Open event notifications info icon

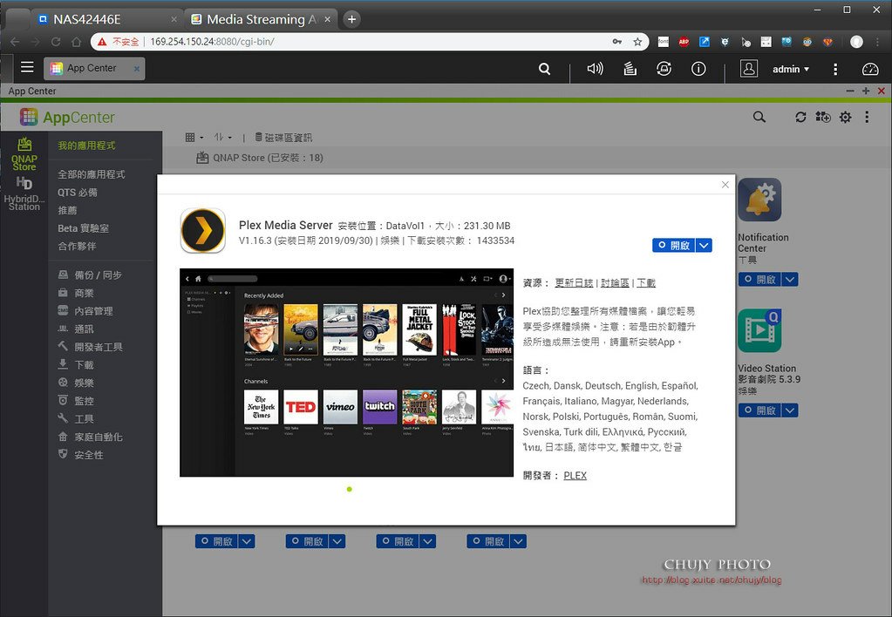[x=698, y=69]
